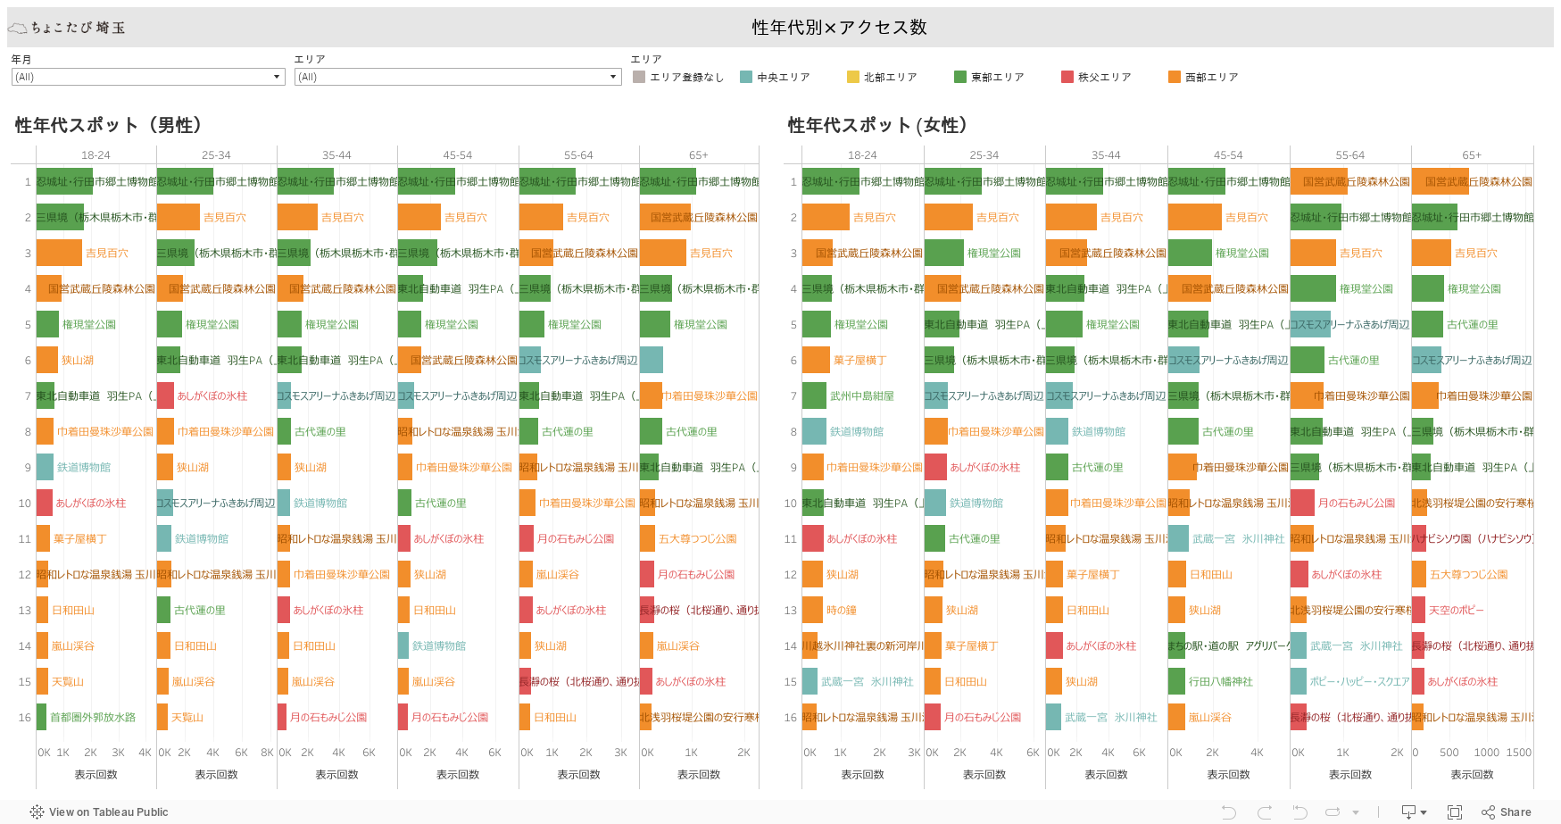Click 古代蓮の里 label in male 35-44 rank 8
The height and width of the screenshot is (824, 1561).
tap(320, 431)
